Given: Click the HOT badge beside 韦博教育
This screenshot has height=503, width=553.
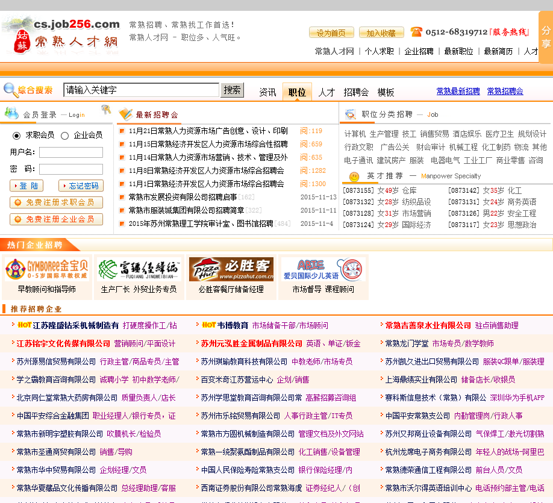Looking at the screenshot, I should (x=209, y=325).
